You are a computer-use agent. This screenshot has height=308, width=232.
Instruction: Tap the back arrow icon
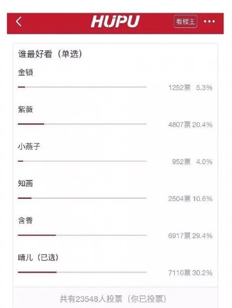pyautogui.click(x=19, y=21)
